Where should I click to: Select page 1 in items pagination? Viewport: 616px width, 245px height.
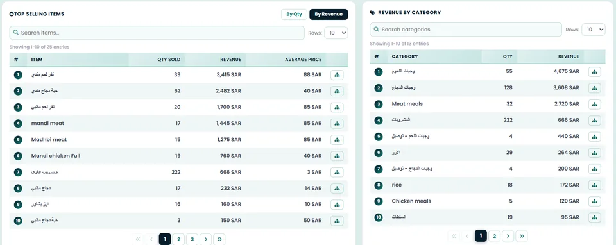(165, 239)
